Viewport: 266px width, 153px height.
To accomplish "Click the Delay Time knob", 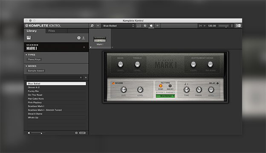I will [x=186, y=90].
